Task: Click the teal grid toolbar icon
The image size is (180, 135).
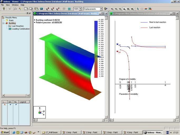Action: (69, 9)
